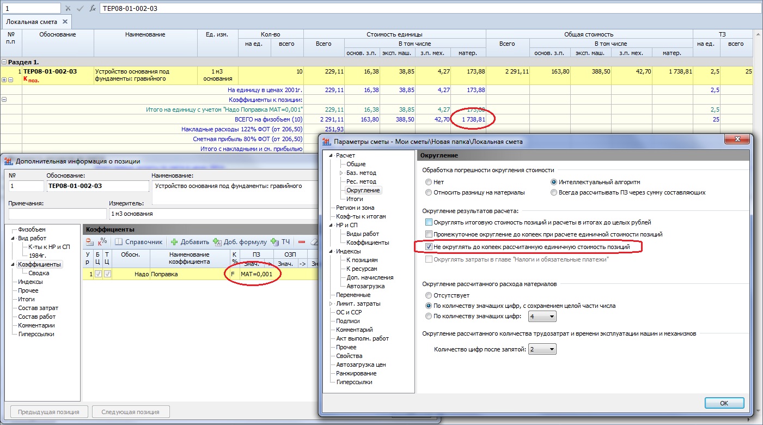The height and width of the screenshot is (425, 763).
Task: Click the red minus delete coefficient icon
Action: click(301, 242)
